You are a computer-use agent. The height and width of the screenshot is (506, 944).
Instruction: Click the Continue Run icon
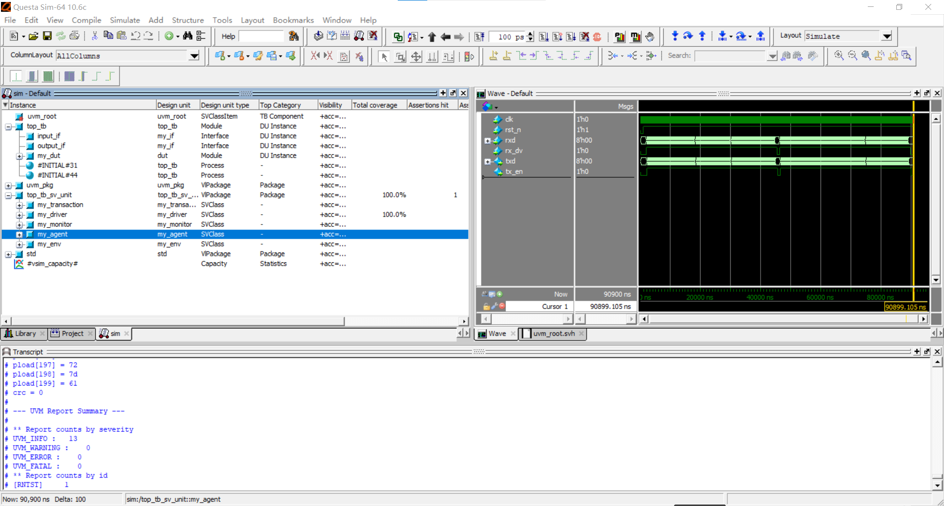point(557,36)
